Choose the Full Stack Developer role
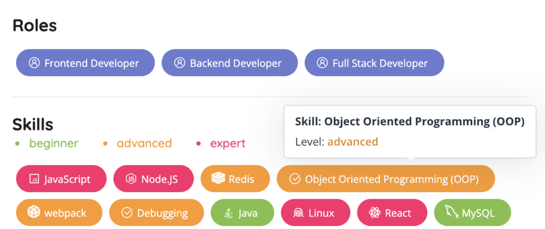 [x=374, y=63]
